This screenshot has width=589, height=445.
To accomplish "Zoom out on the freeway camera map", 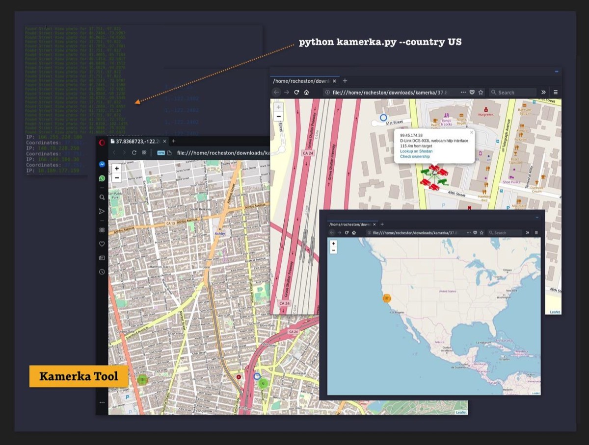I will tap(279, 117).
